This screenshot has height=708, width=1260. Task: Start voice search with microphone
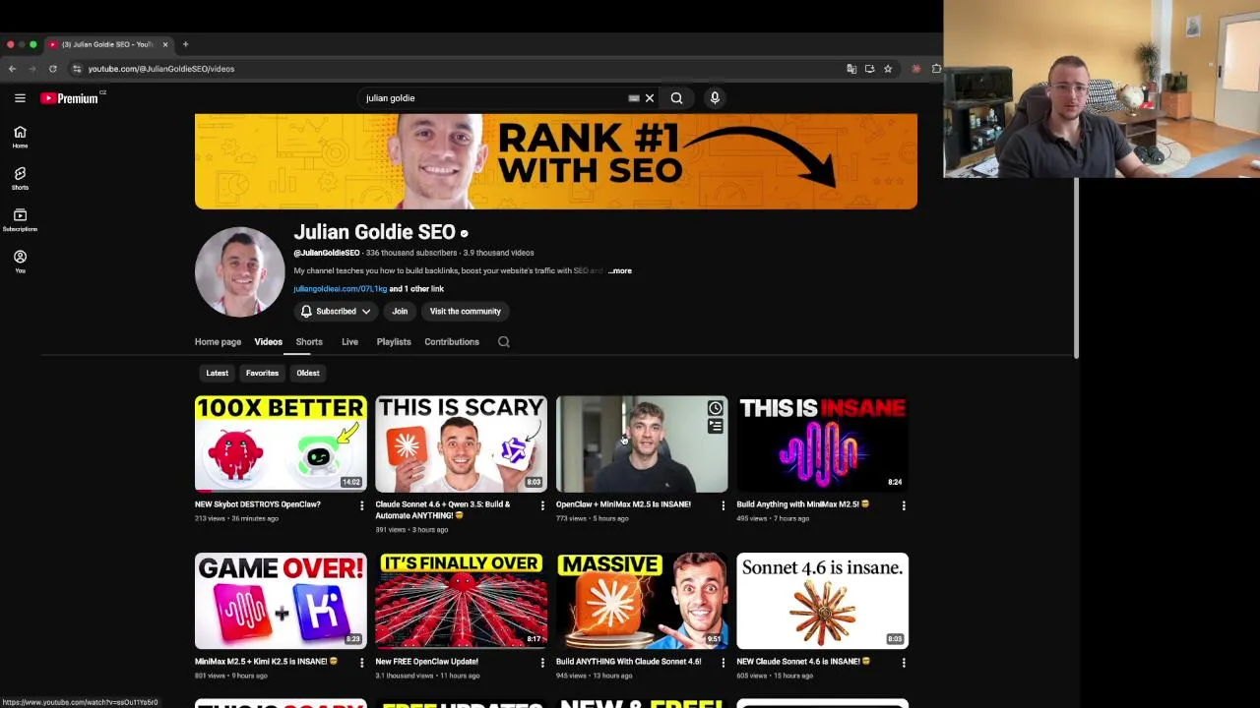tap(715, 98)
